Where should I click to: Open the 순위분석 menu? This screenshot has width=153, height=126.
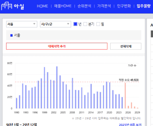84,6
